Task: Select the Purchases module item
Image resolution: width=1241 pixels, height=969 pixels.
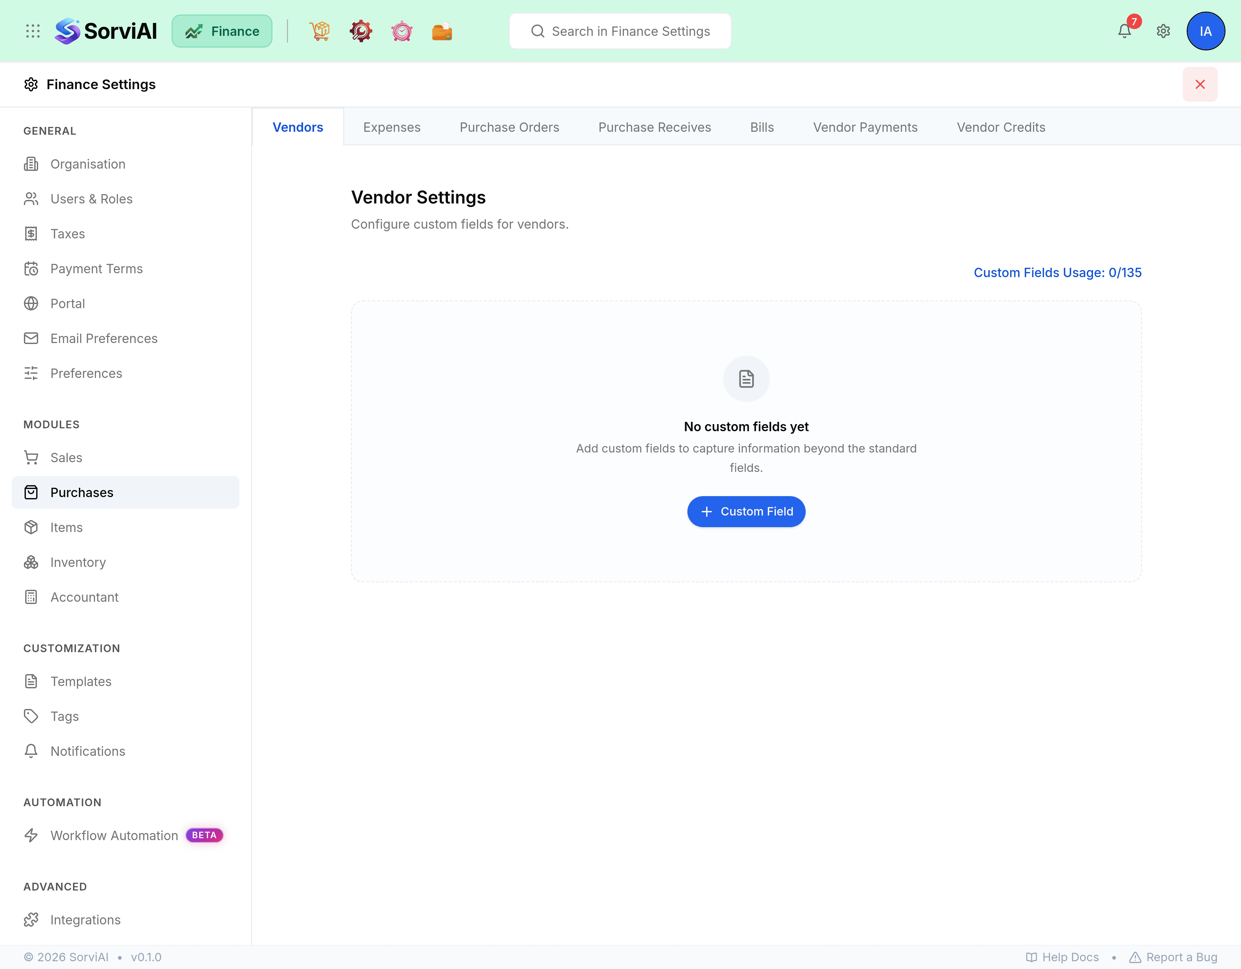Action: [x=126, y=493]
